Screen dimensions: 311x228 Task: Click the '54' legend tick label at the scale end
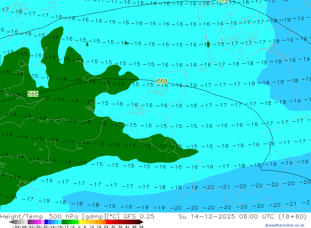pos(141,227)
